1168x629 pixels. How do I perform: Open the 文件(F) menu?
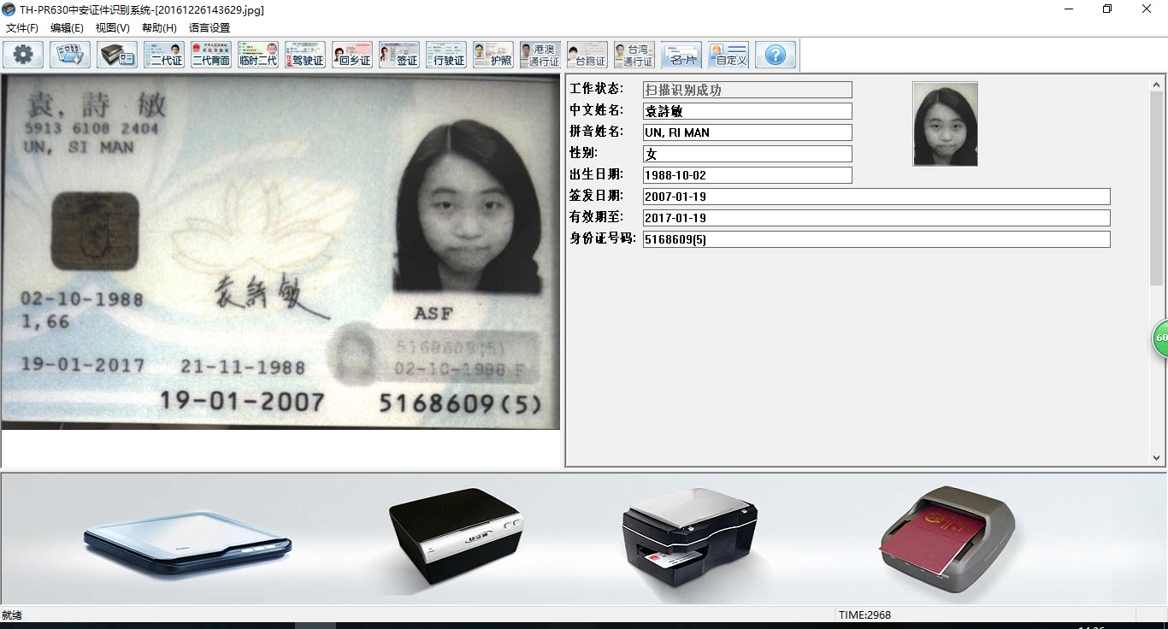tap(22, 28)
